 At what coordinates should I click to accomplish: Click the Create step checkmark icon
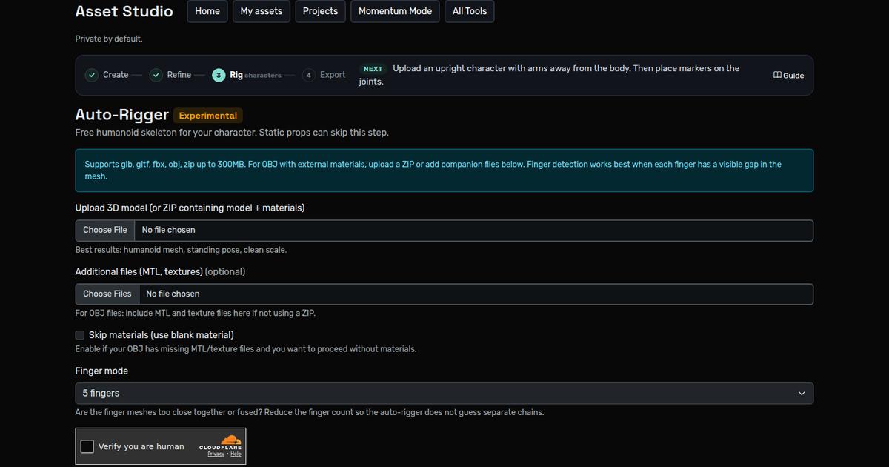(x=91, y=75)
